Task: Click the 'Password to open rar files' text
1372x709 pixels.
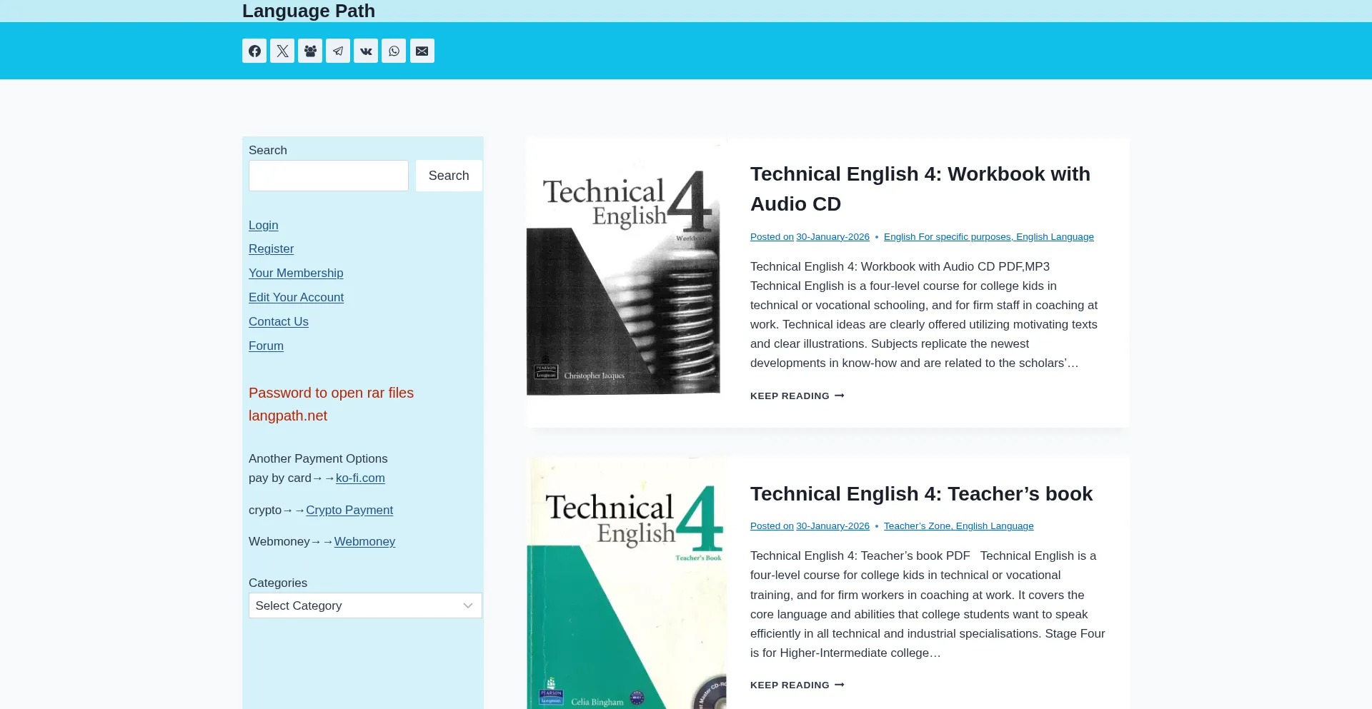Action: [331, 393]
